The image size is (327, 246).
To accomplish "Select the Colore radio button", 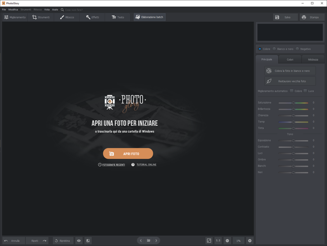I will (x=260, y=49).
